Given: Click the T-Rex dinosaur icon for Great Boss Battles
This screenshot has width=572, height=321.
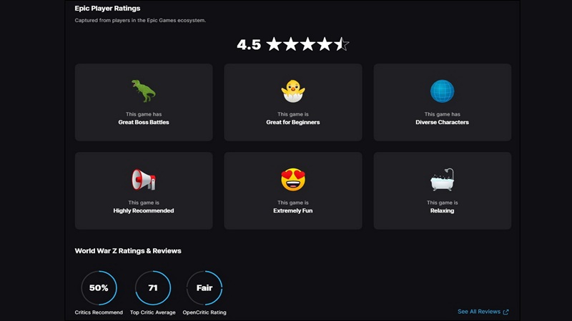Looking at the screenshot, I should pyautogui.click(x=144, y=91).
